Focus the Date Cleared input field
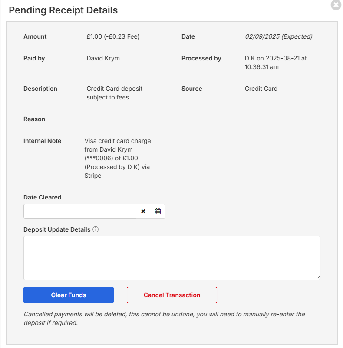 tap(80, 211)
